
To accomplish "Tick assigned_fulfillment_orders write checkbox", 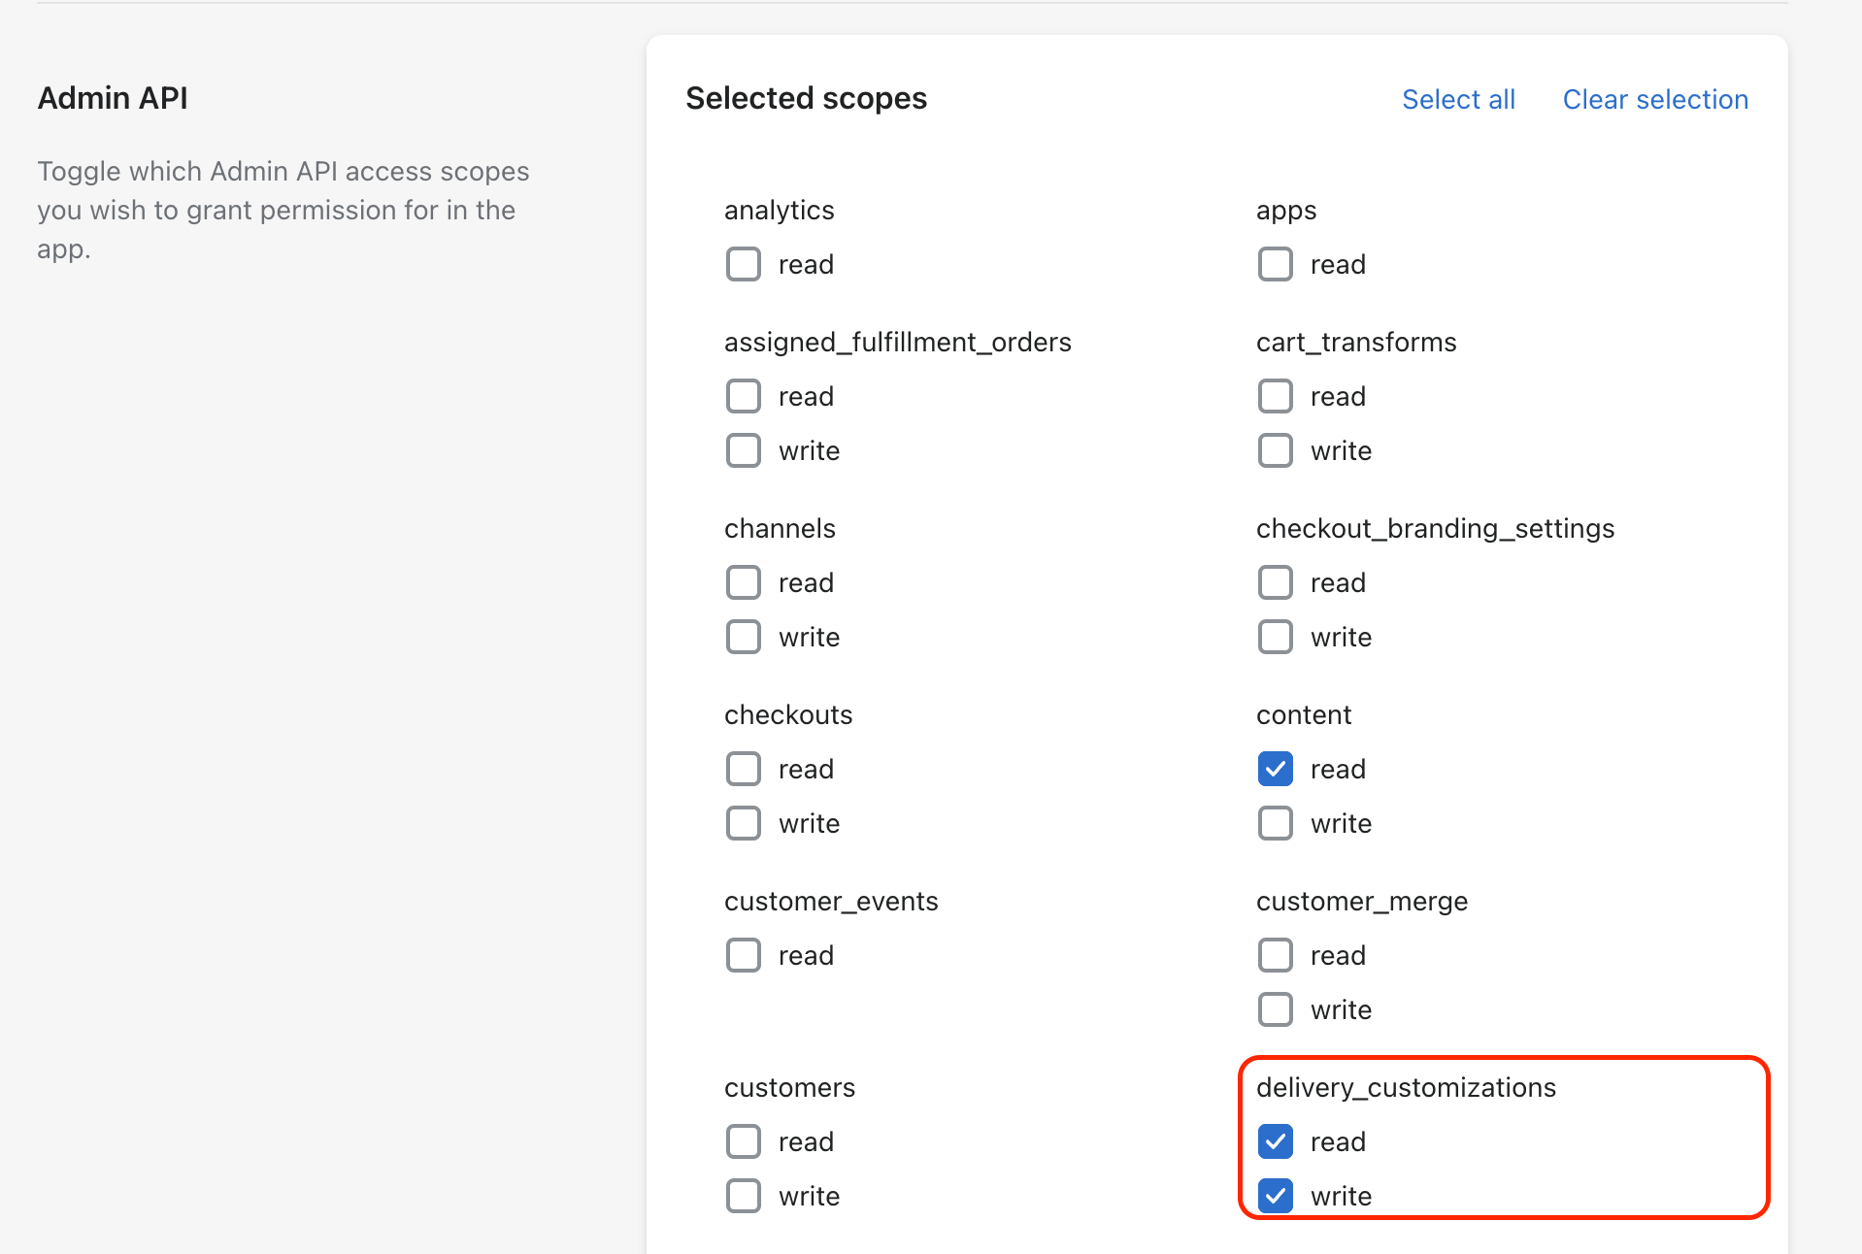I will [x=744, y=450].
